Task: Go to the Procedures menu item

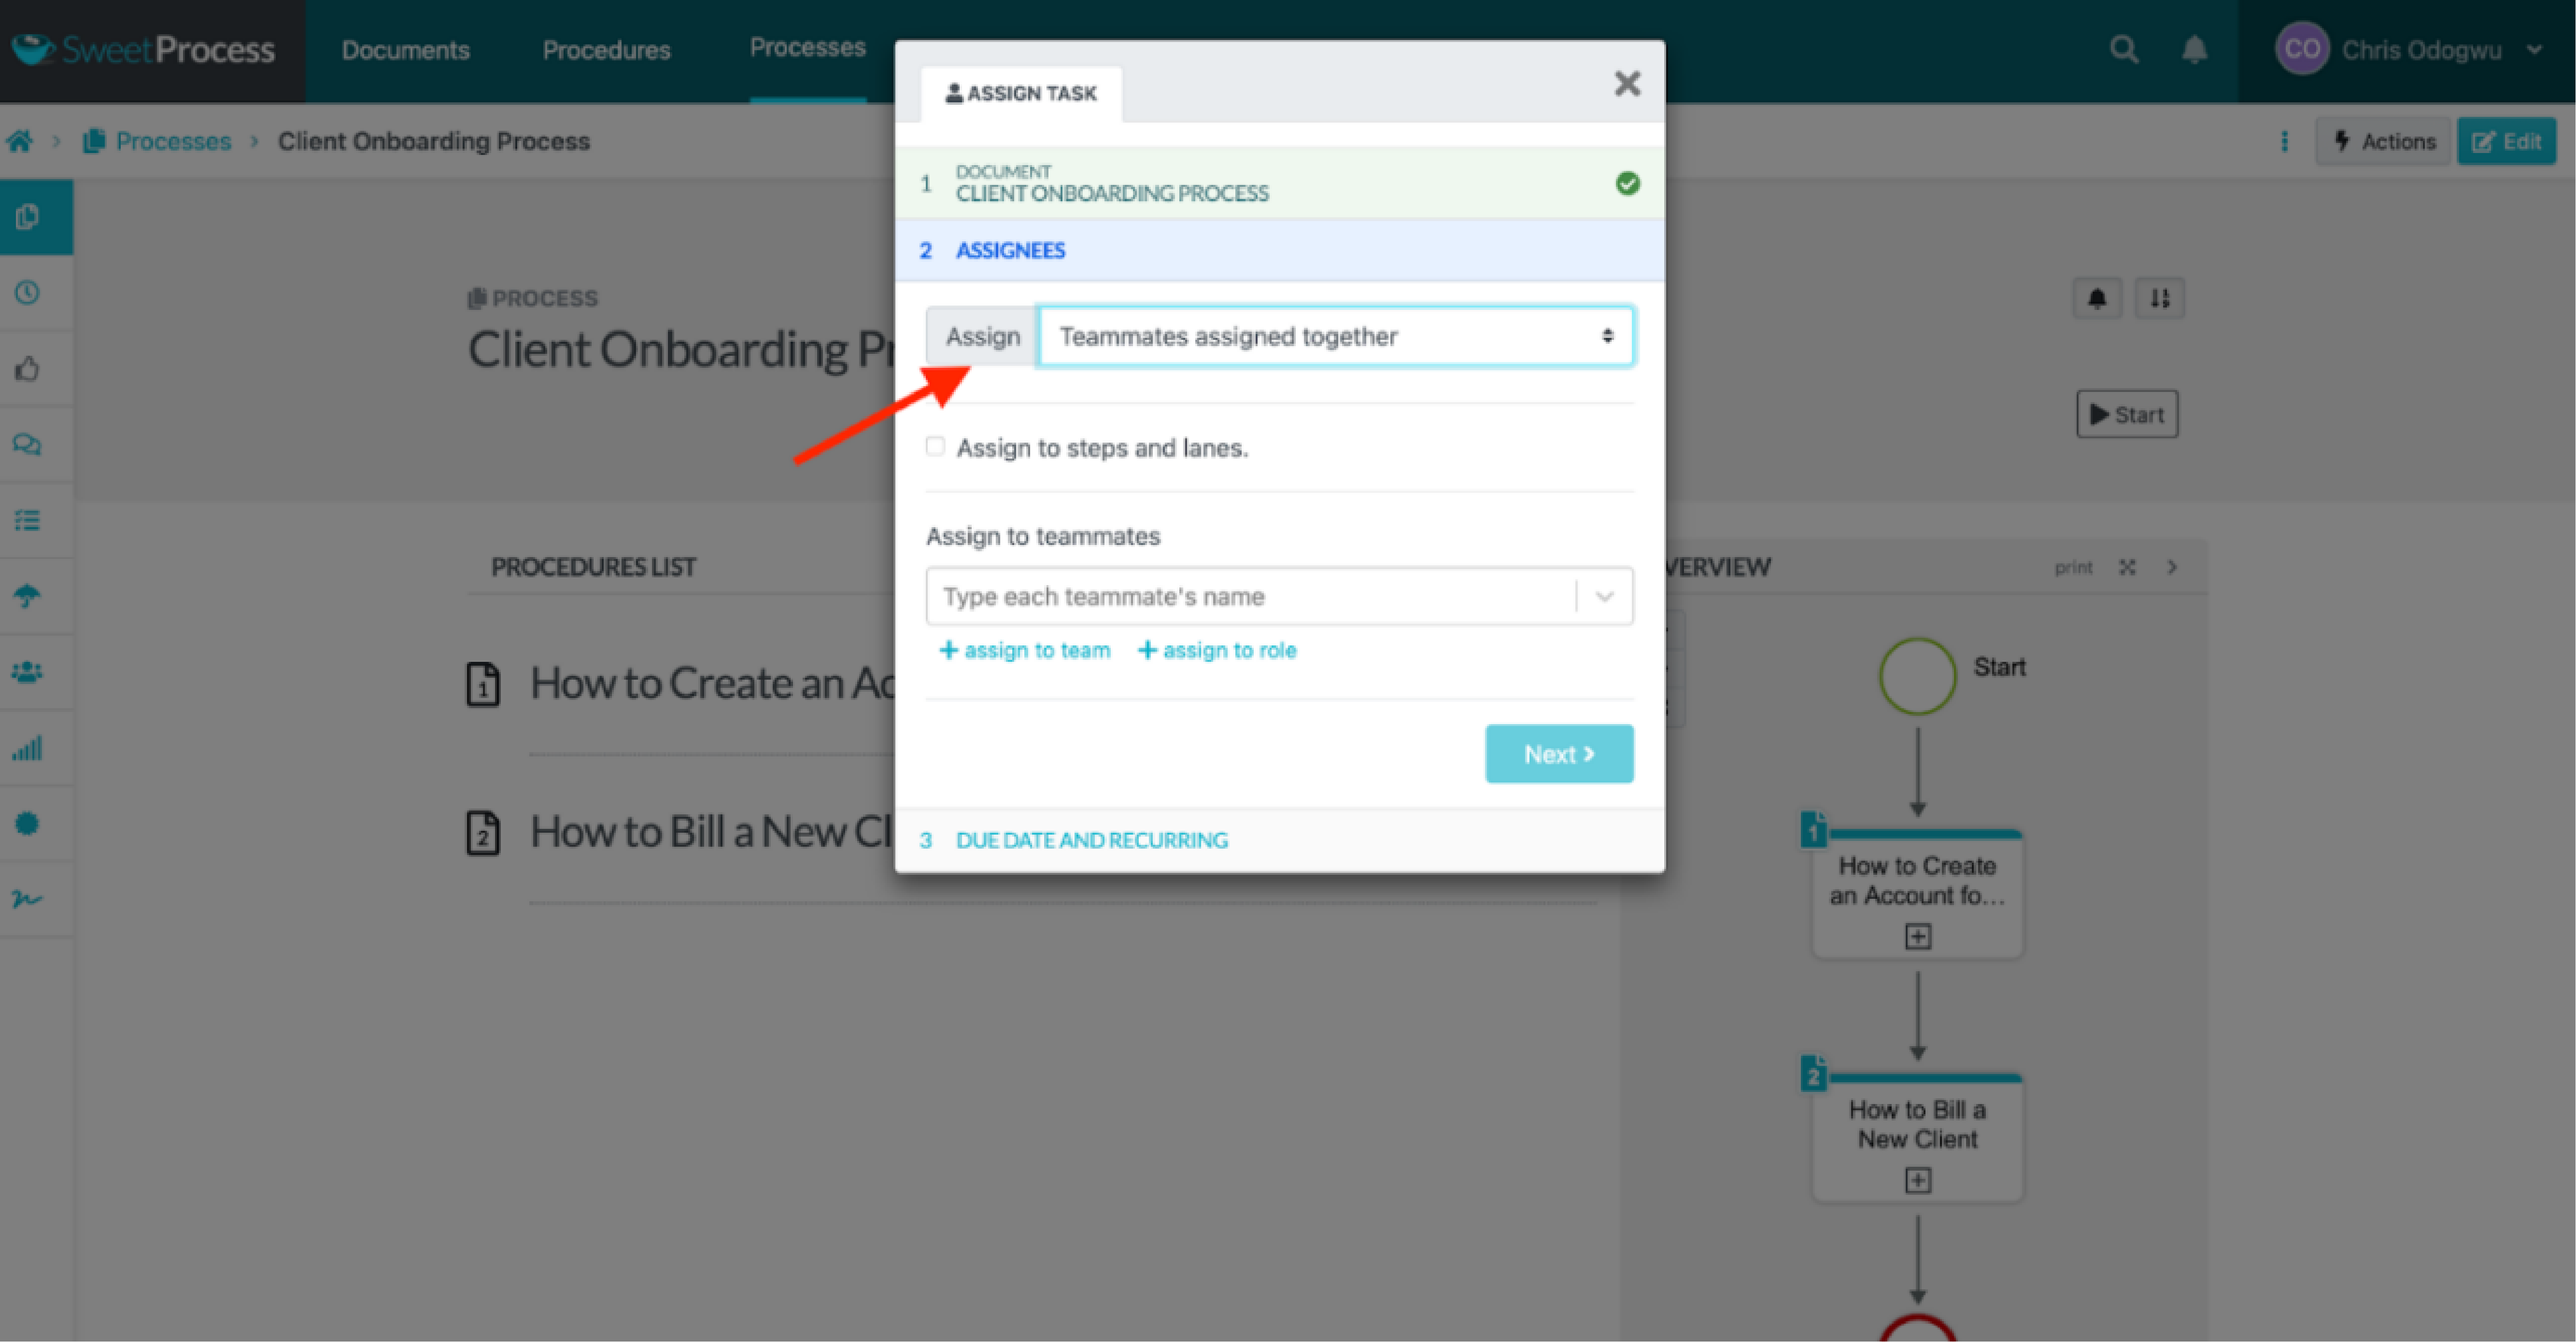Action: [x=606, y=50]
